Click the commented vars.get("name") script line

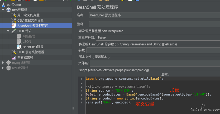coord(118,87)
